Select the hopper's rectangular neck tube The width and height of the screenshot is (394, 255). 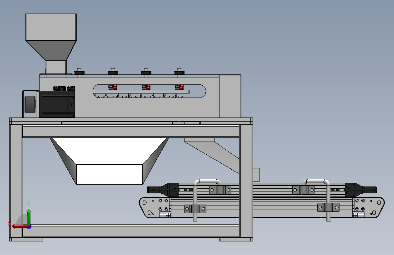click(56, 67)
